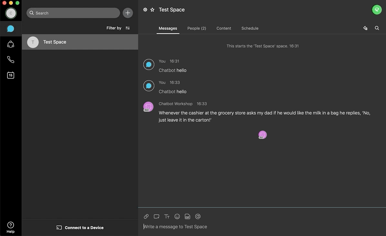Image resolution: width=386 pixels, height=236 pixels.
Task: Select Test Space in the spaces list
Action: (x=80, y=42)
